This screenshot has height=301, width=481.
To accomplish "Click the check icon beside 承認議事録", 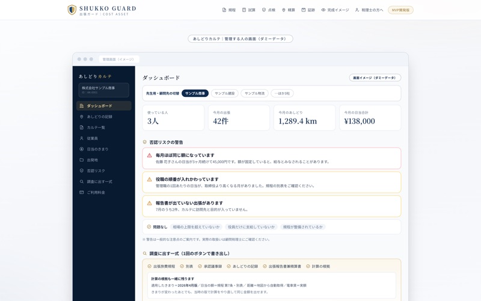I will pyautogui.click(x=200, y=266).
